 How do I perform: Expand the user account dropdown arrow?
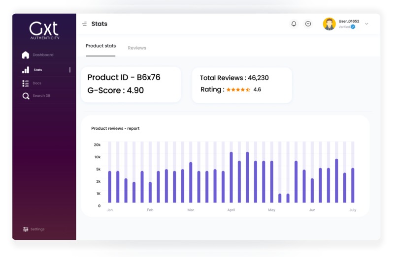point(366,24)
